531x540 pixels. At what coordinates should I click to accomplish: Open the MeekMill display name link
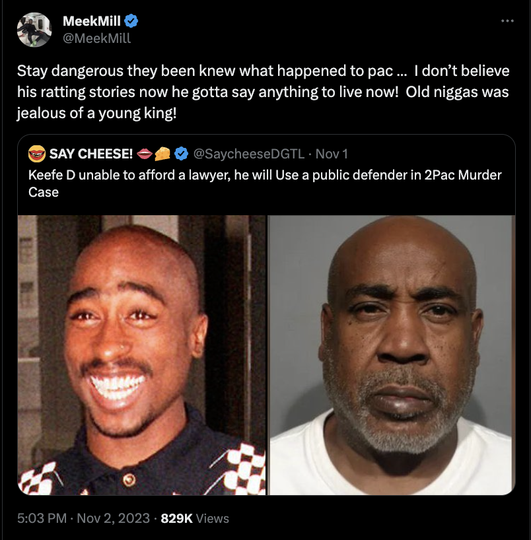click(92, 21)
